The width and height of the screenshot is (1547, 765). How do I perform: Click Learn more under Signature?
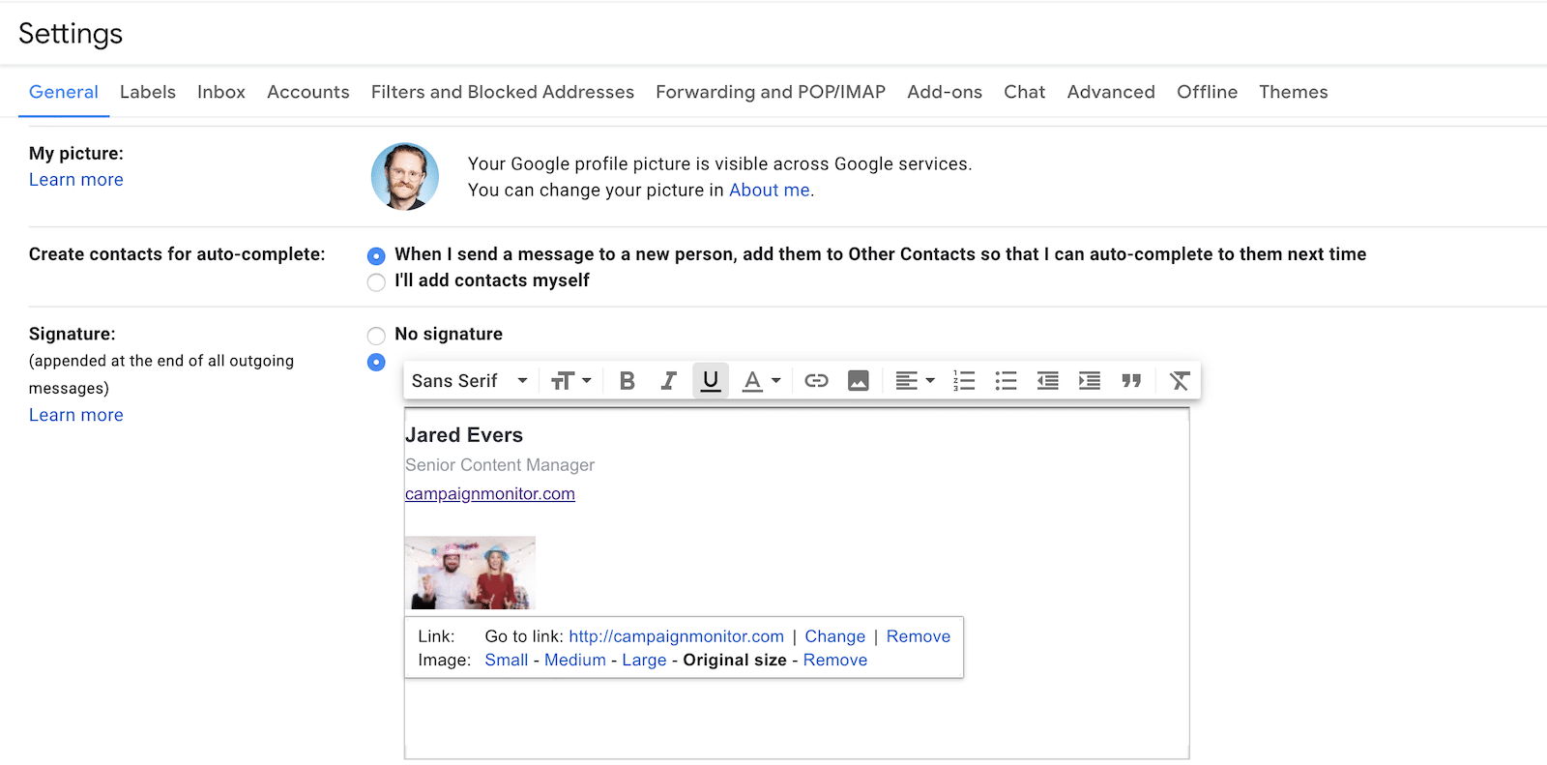[x=76, y=415]
